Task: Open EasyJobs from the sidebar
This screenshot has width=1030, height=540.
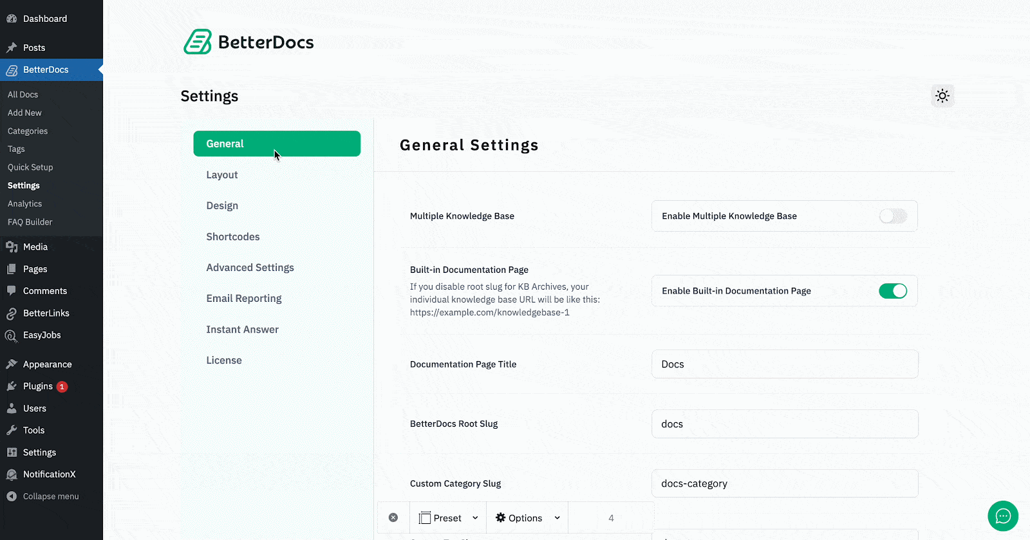Action: click(x=42, y=335)
